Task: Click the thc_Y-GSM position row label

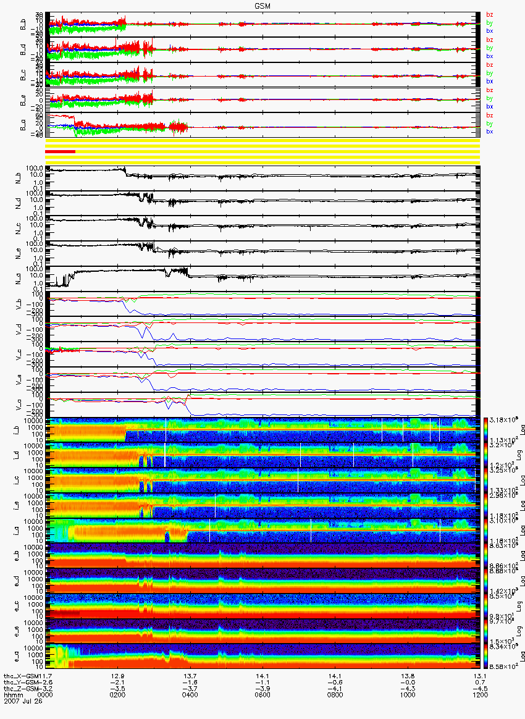Action: [x=20, y=683]
